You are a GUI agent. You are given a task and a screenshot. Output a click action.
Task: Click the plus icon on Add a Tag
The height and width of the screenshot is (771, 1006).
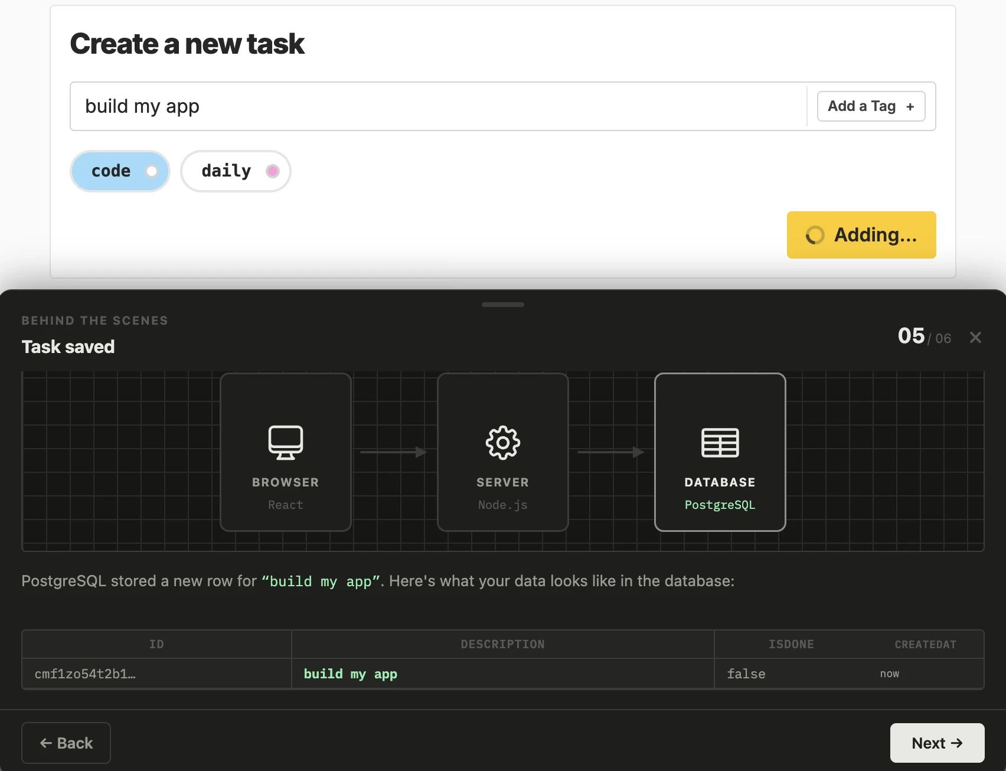point(910,107)
